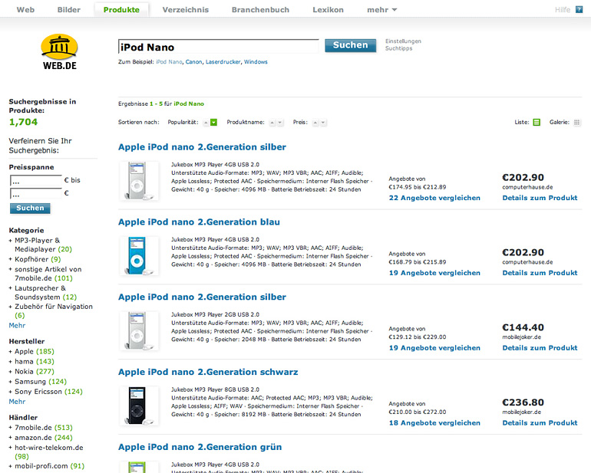Screen dimensions: 591x473
Task: Open the Verzeichnis tab
Action: [x=186, y=10]
